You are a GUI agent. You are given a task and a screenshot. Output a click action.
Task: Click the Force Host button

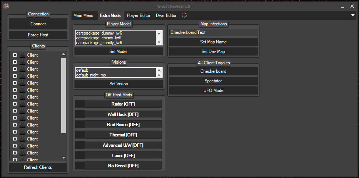click(38, 35)
